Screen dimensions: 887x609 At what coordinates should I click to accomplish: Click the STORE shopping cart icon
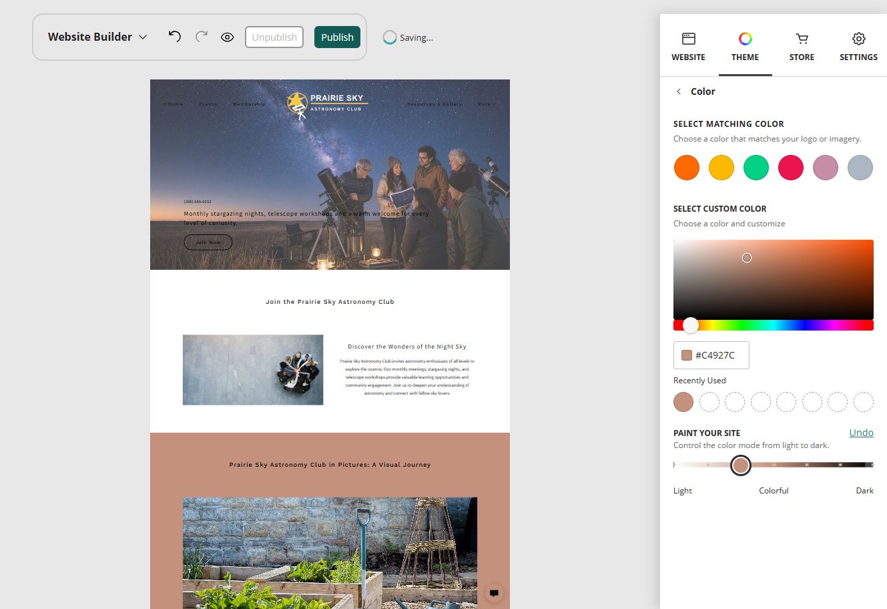(x=802, y=39)
